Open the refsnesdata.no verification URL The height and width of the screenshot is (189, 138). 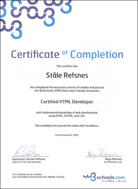coord(38,177)
